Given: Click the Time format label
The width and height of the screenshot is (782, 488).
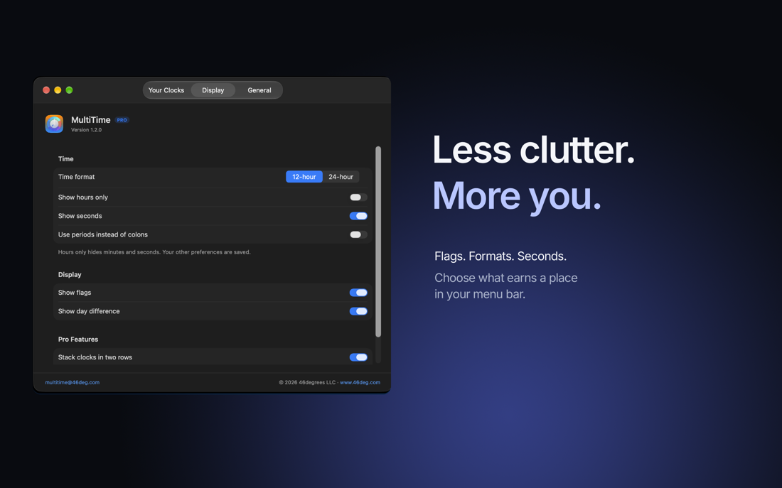Looking at the screenshot, I should click(76, 177).
